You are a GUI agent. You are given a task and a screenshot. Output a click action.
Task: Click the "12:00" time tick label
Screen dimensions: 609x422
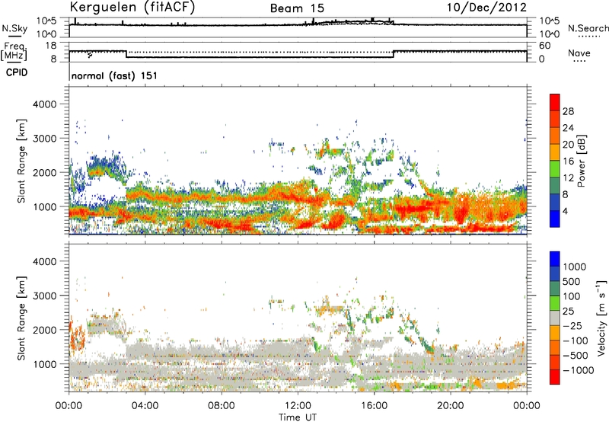(x=298, y=406)
